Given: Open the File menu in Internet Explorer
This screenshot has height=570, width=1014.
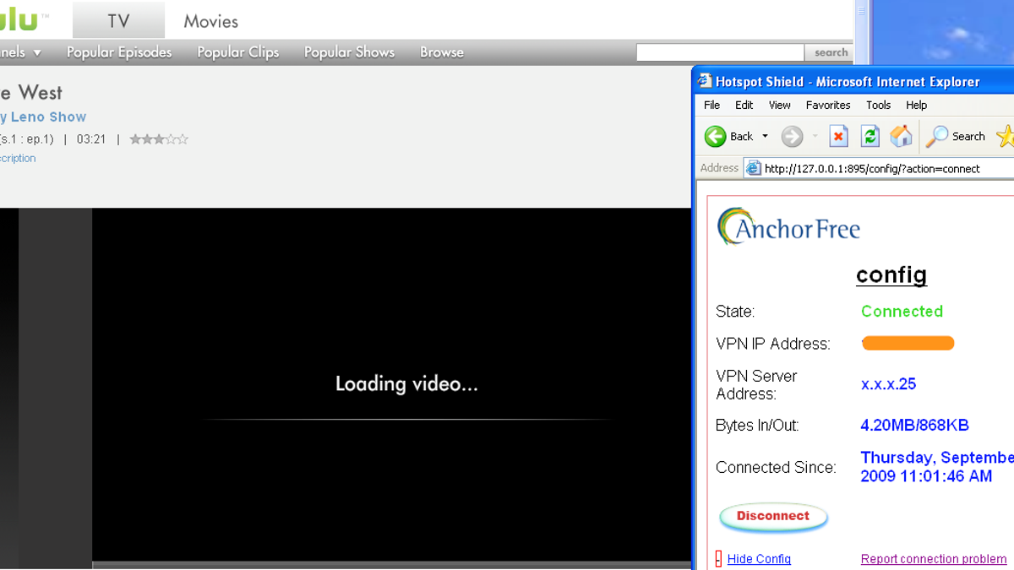Looking at the screenshot, I should 712,106.
